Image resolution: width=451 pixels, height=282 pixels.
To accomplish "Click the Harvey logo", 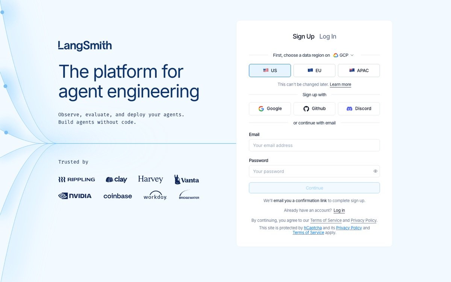I will (x=150, y=179).
